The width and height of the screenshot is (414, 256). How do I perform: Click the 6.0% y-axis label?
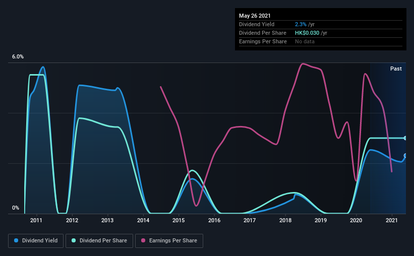click(x=18, y=57)
